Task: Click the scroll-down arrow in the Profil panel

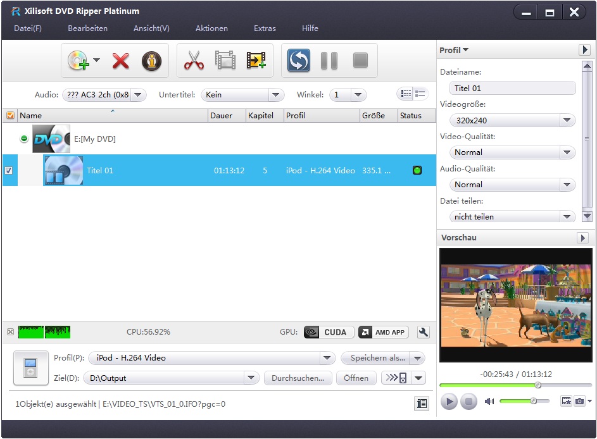Action: [x=587, y=216]
